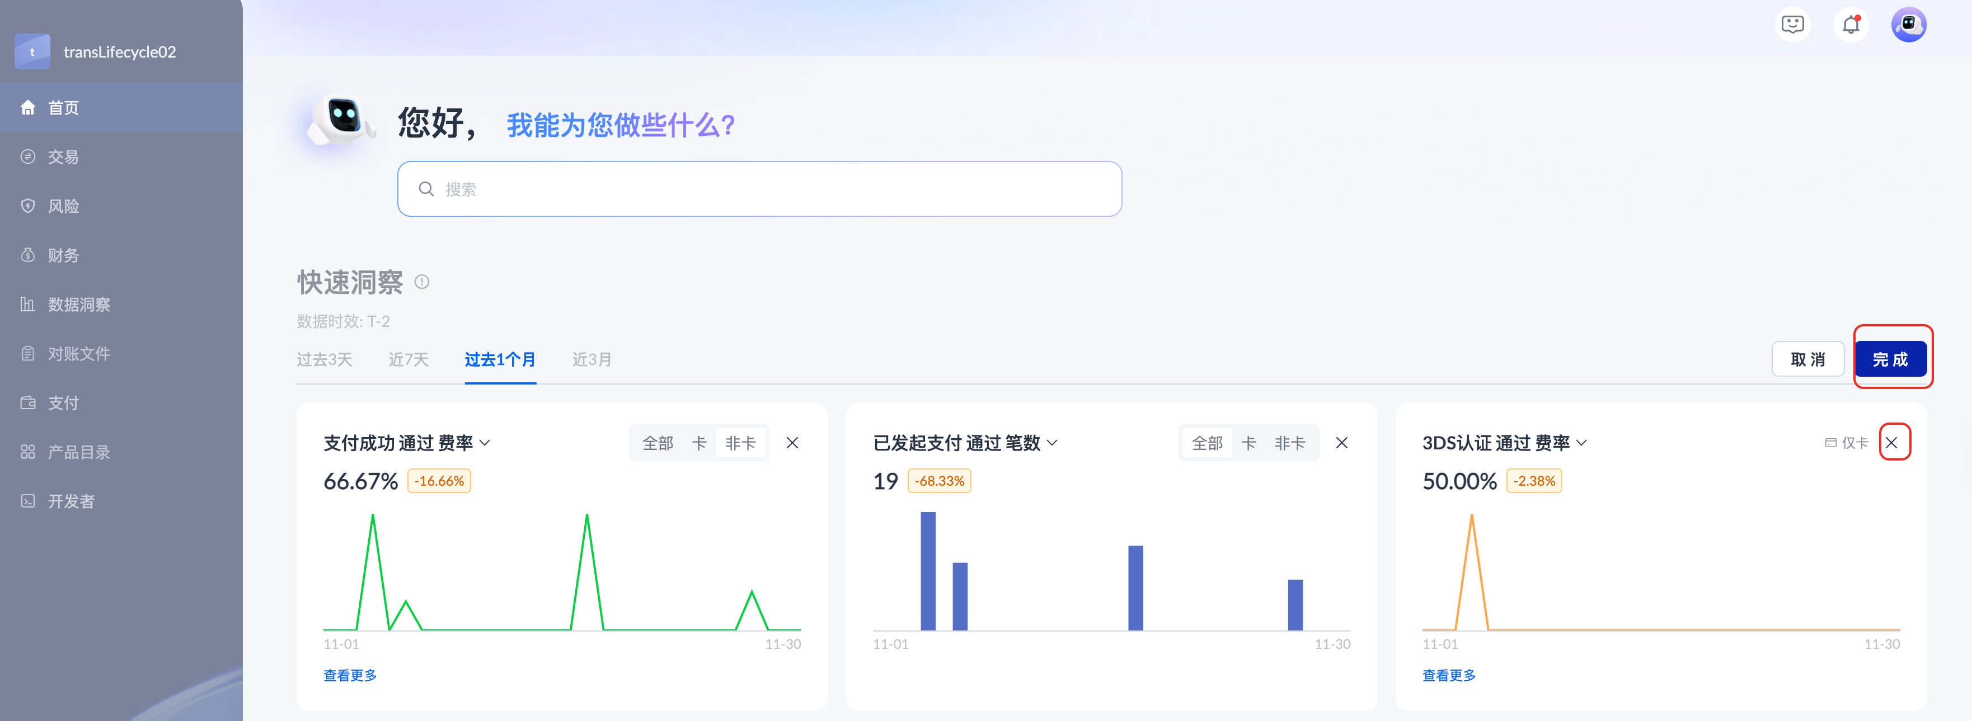This screenshot has width=1972, height=721.
Task: Close the 已发起支付 通过 笔数 card
Action: coord(1341,443)
